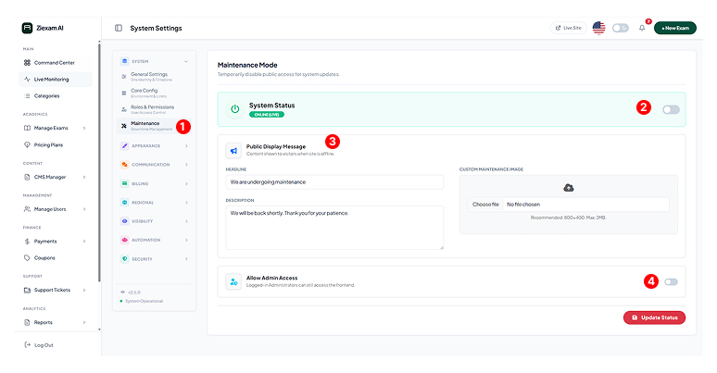717x373 pixels.
Task: Click the Allow Admin Access user icon
Action: (233, 280)
